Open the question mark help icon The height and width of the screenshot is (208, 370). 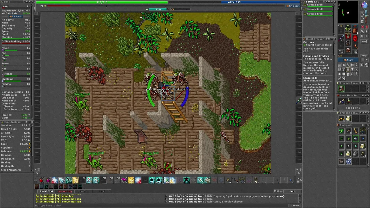point(356,65)
